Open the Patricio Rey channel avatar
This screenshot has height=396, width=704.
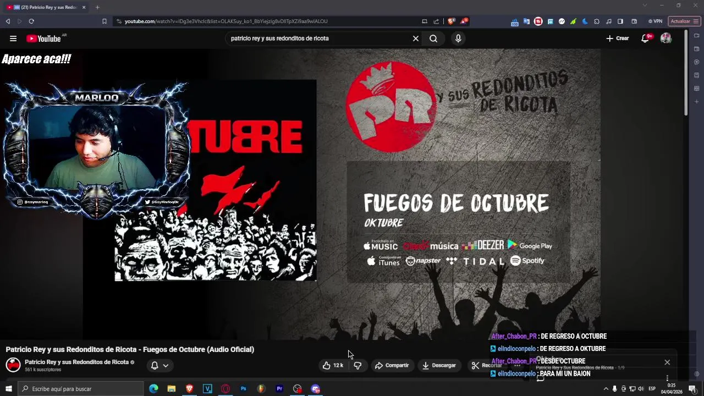click(13, 365)
